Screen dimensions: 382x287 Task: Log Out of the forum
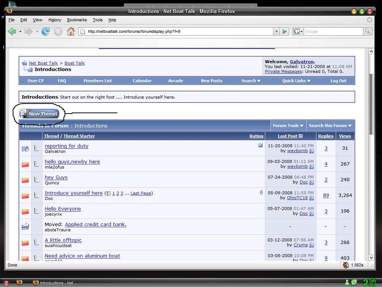point(338,81)
